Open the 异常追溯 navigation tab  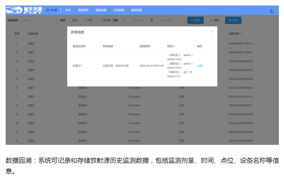119,10
